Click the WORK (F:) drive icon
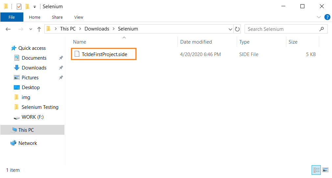332x178 pixels. pyautogui.click(x=17, y=117)
